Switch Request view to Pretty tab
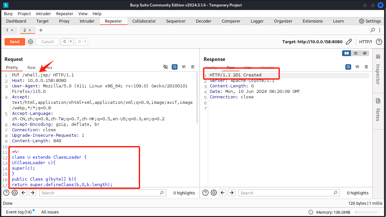The width and height of the screenshot is (386, 217). click(12, 68)
